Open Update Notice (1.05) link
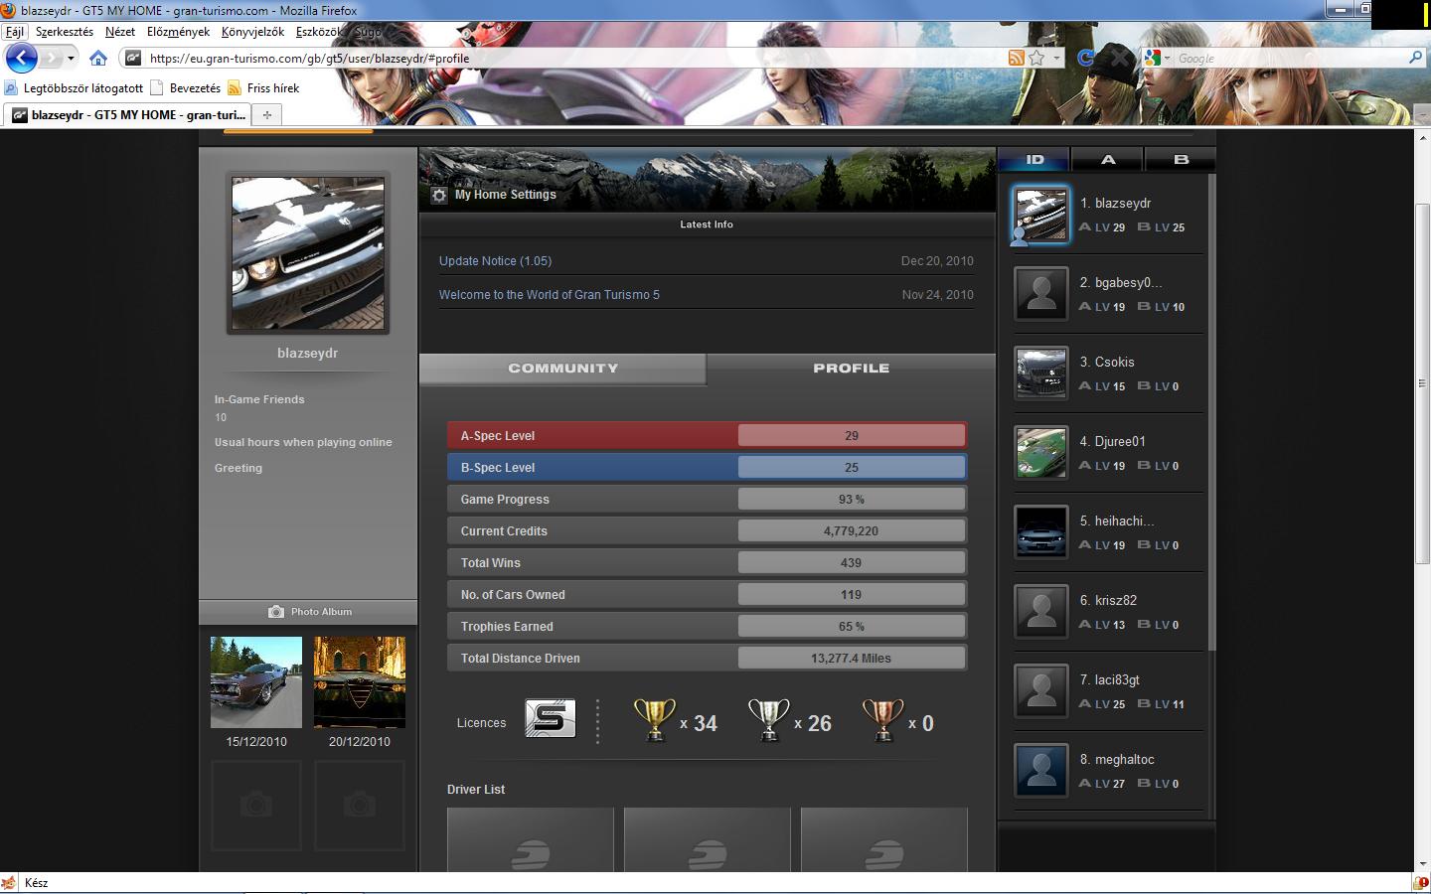 495,261
